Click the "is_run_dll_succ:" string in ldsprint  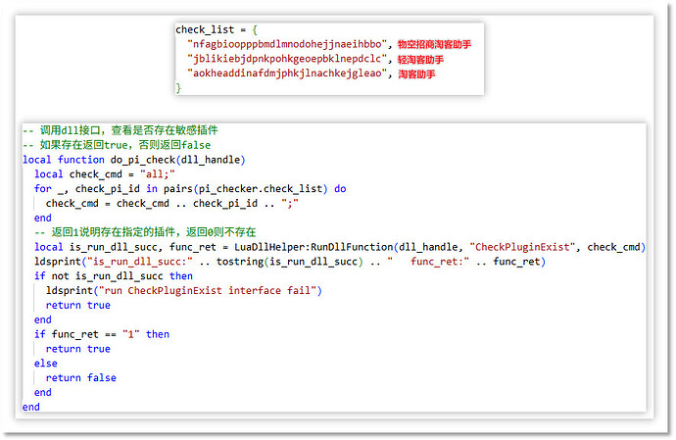125,262
